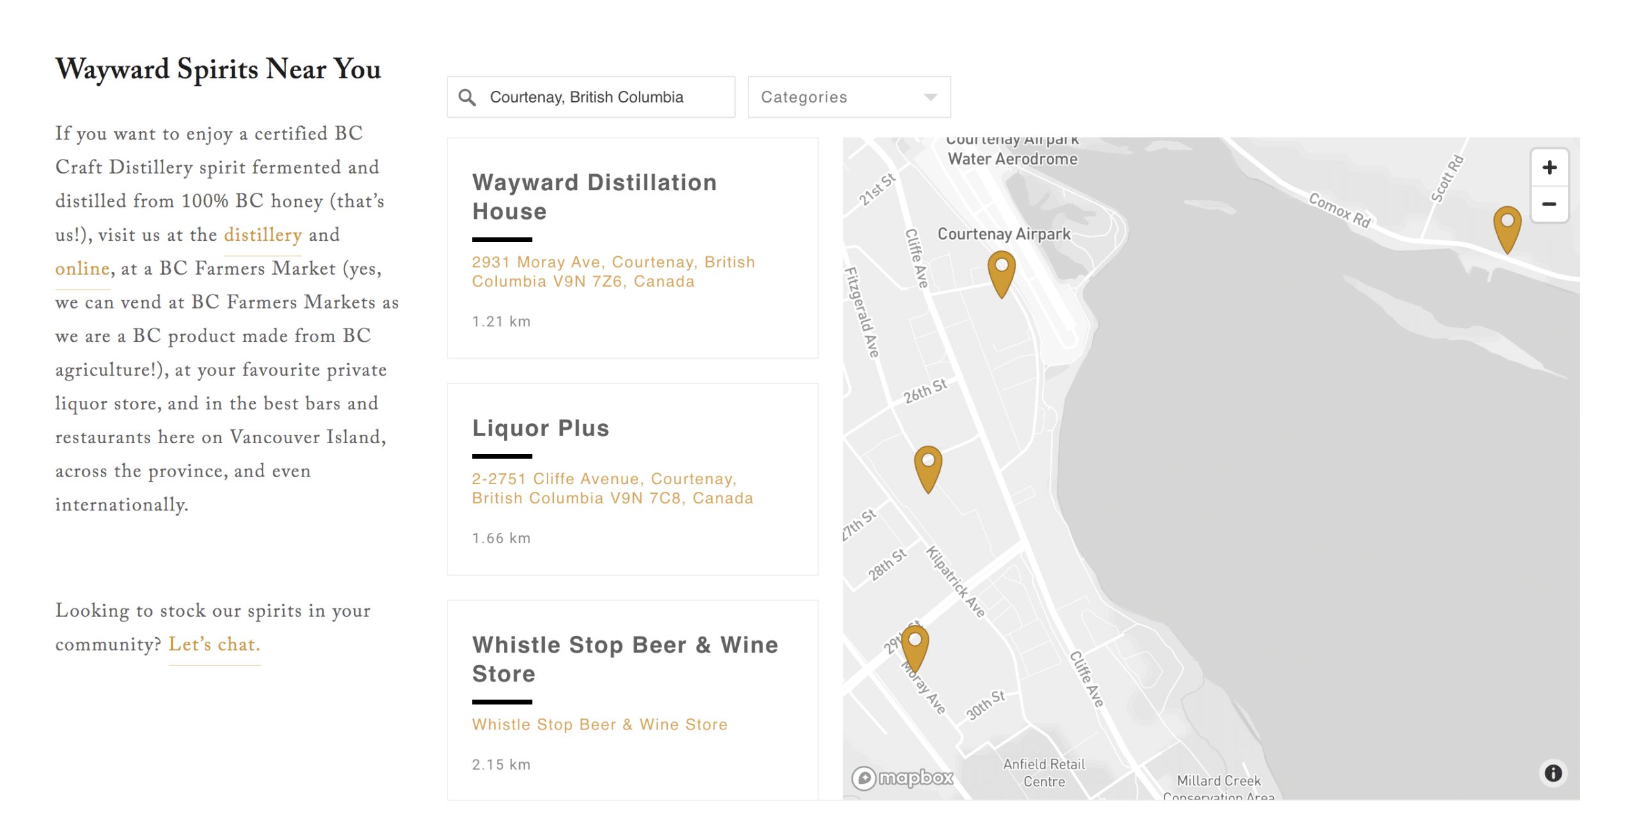The height and width of the screenshot is (837, 1639).
Task: Select the Liquor Plus listing title
Action: (540, 428)
